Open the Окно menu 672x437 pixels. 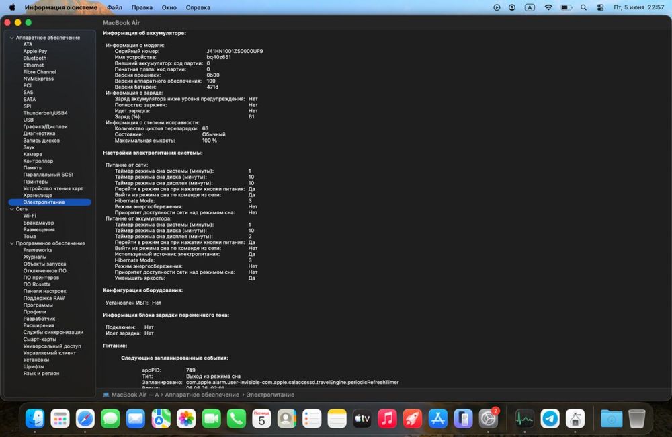(169, 7)
